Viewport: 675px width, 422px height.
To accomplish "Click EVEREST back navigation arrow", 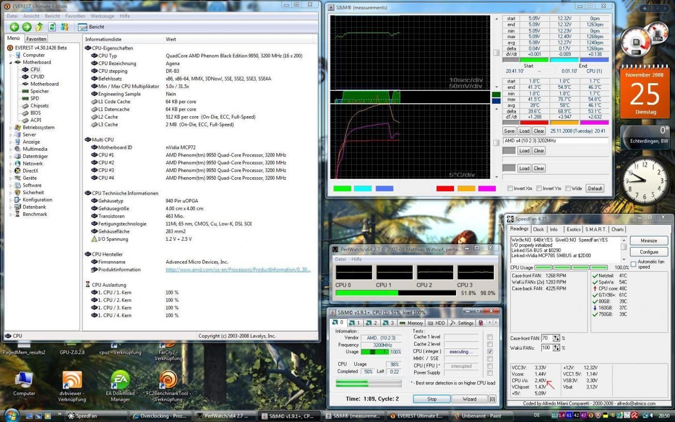I will pos(14,27).
